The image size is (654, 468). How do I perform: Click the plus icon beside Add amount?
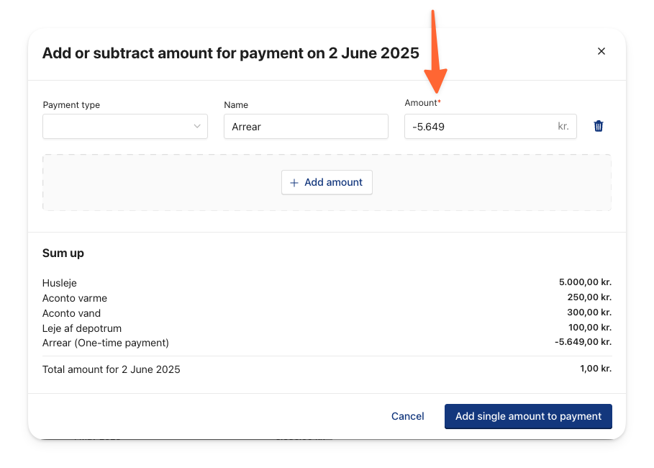click(x=294, y=183)
